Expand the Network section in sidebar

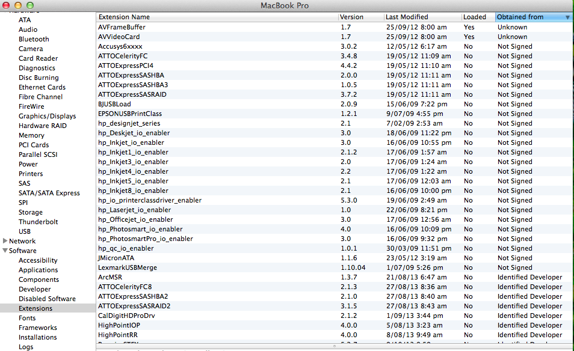[x=5, y=240]
